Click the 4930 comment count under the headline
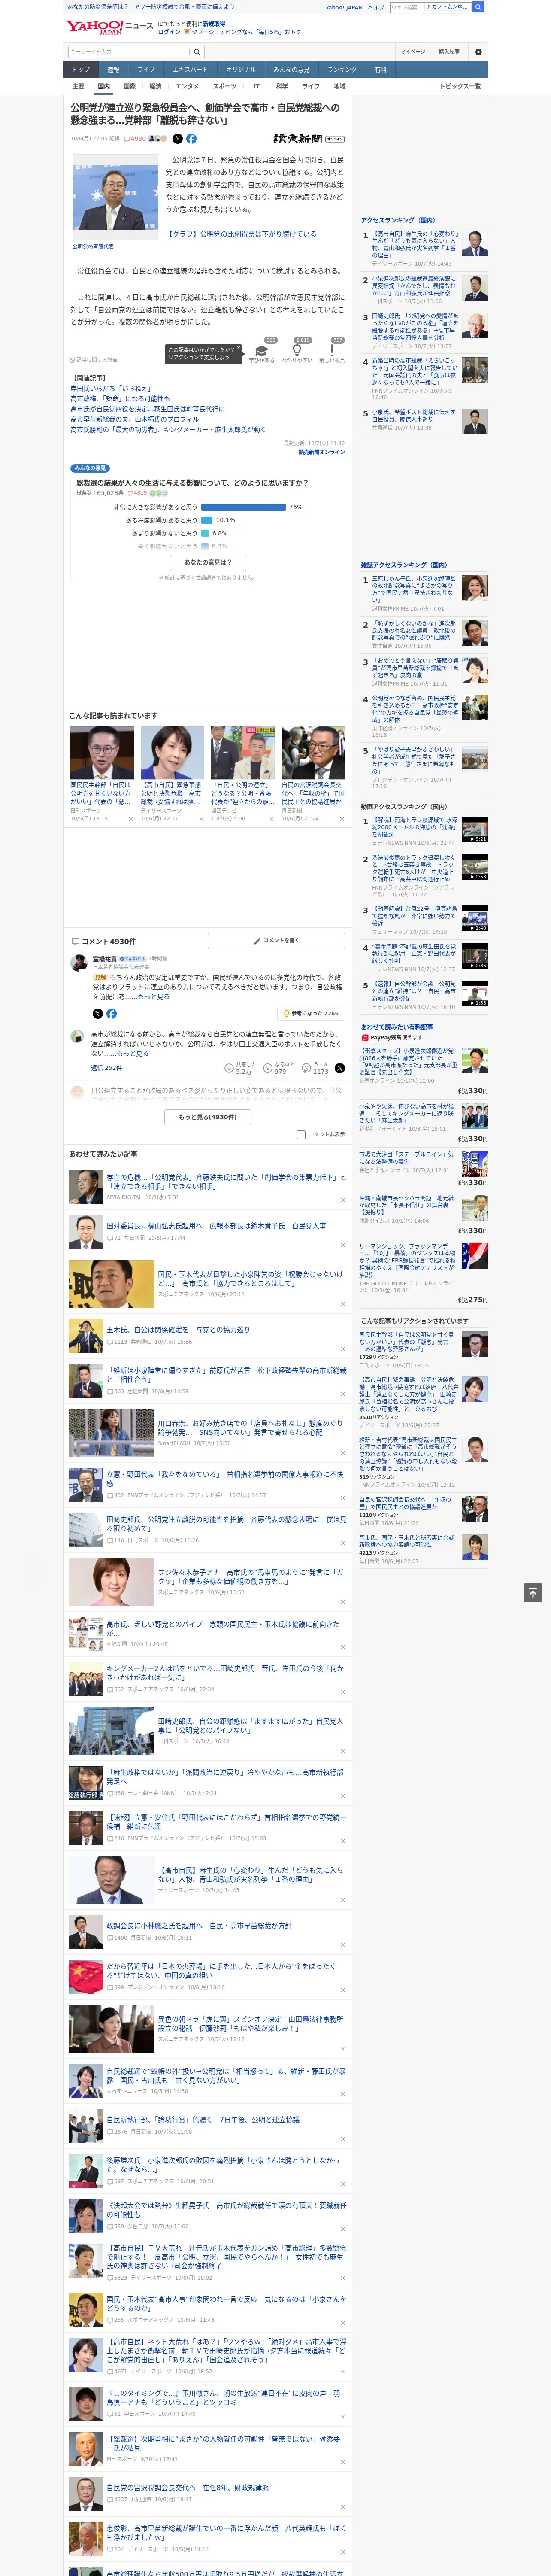The height and width of the screenshot is (2576, 551). pyautogui.click(x=135, y=139)
